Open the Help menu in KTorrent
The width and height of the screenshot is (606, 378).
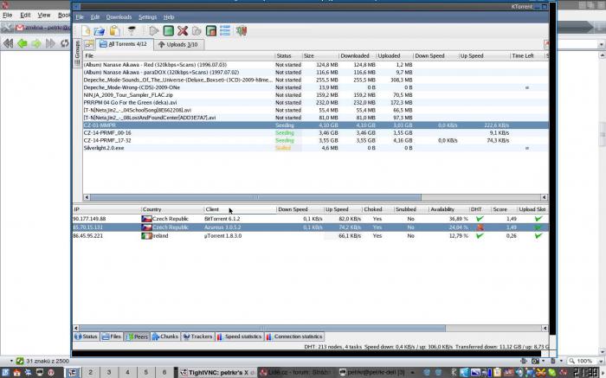(x=169, y=17)
